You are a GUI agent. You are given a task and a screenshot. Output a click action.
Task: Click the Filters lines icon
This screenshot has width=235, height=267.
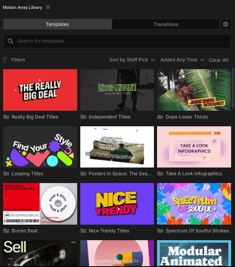tap(5, 60)
